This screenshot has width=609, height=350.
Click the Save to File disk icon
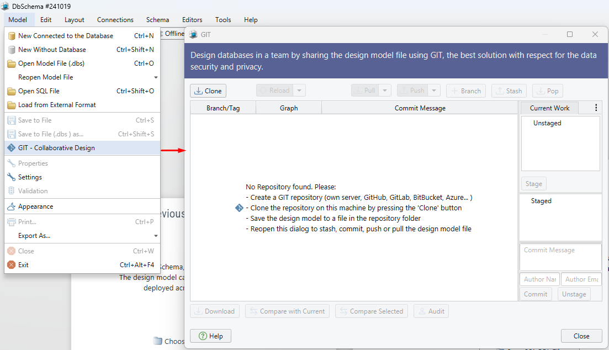12,120
